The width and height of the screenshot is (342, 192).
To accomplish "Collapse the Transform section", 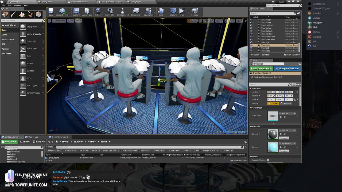I will (250, 88).
